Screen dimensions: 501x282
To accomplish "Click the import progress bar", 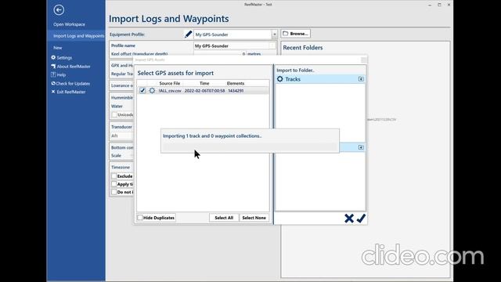I will point(250,146).
